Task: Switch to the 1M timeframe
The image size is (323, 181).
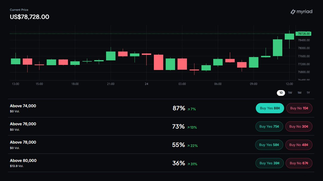Action: click(299, 93)
